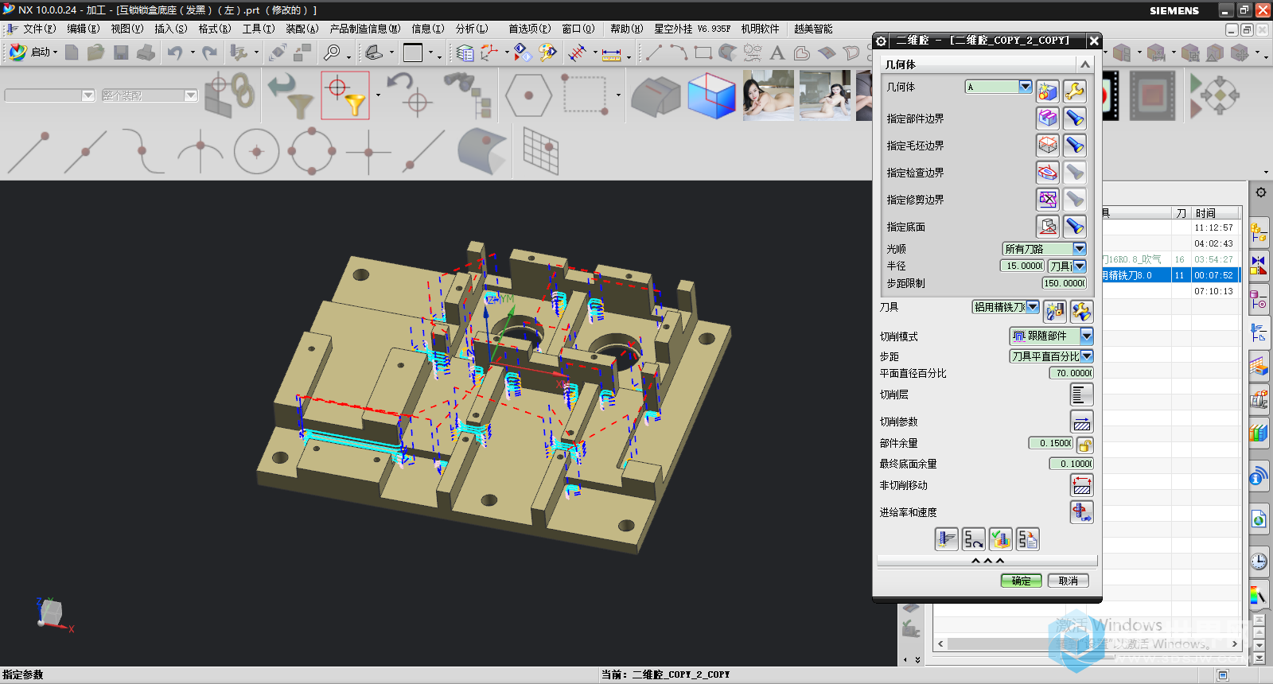Open the 插入(S) menu
This screenshot has width=1273, height=684.
pos(170,29)
